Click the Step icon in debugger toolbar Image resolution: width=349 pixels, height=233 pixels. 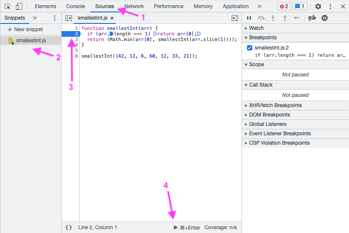tap(296, 18)
